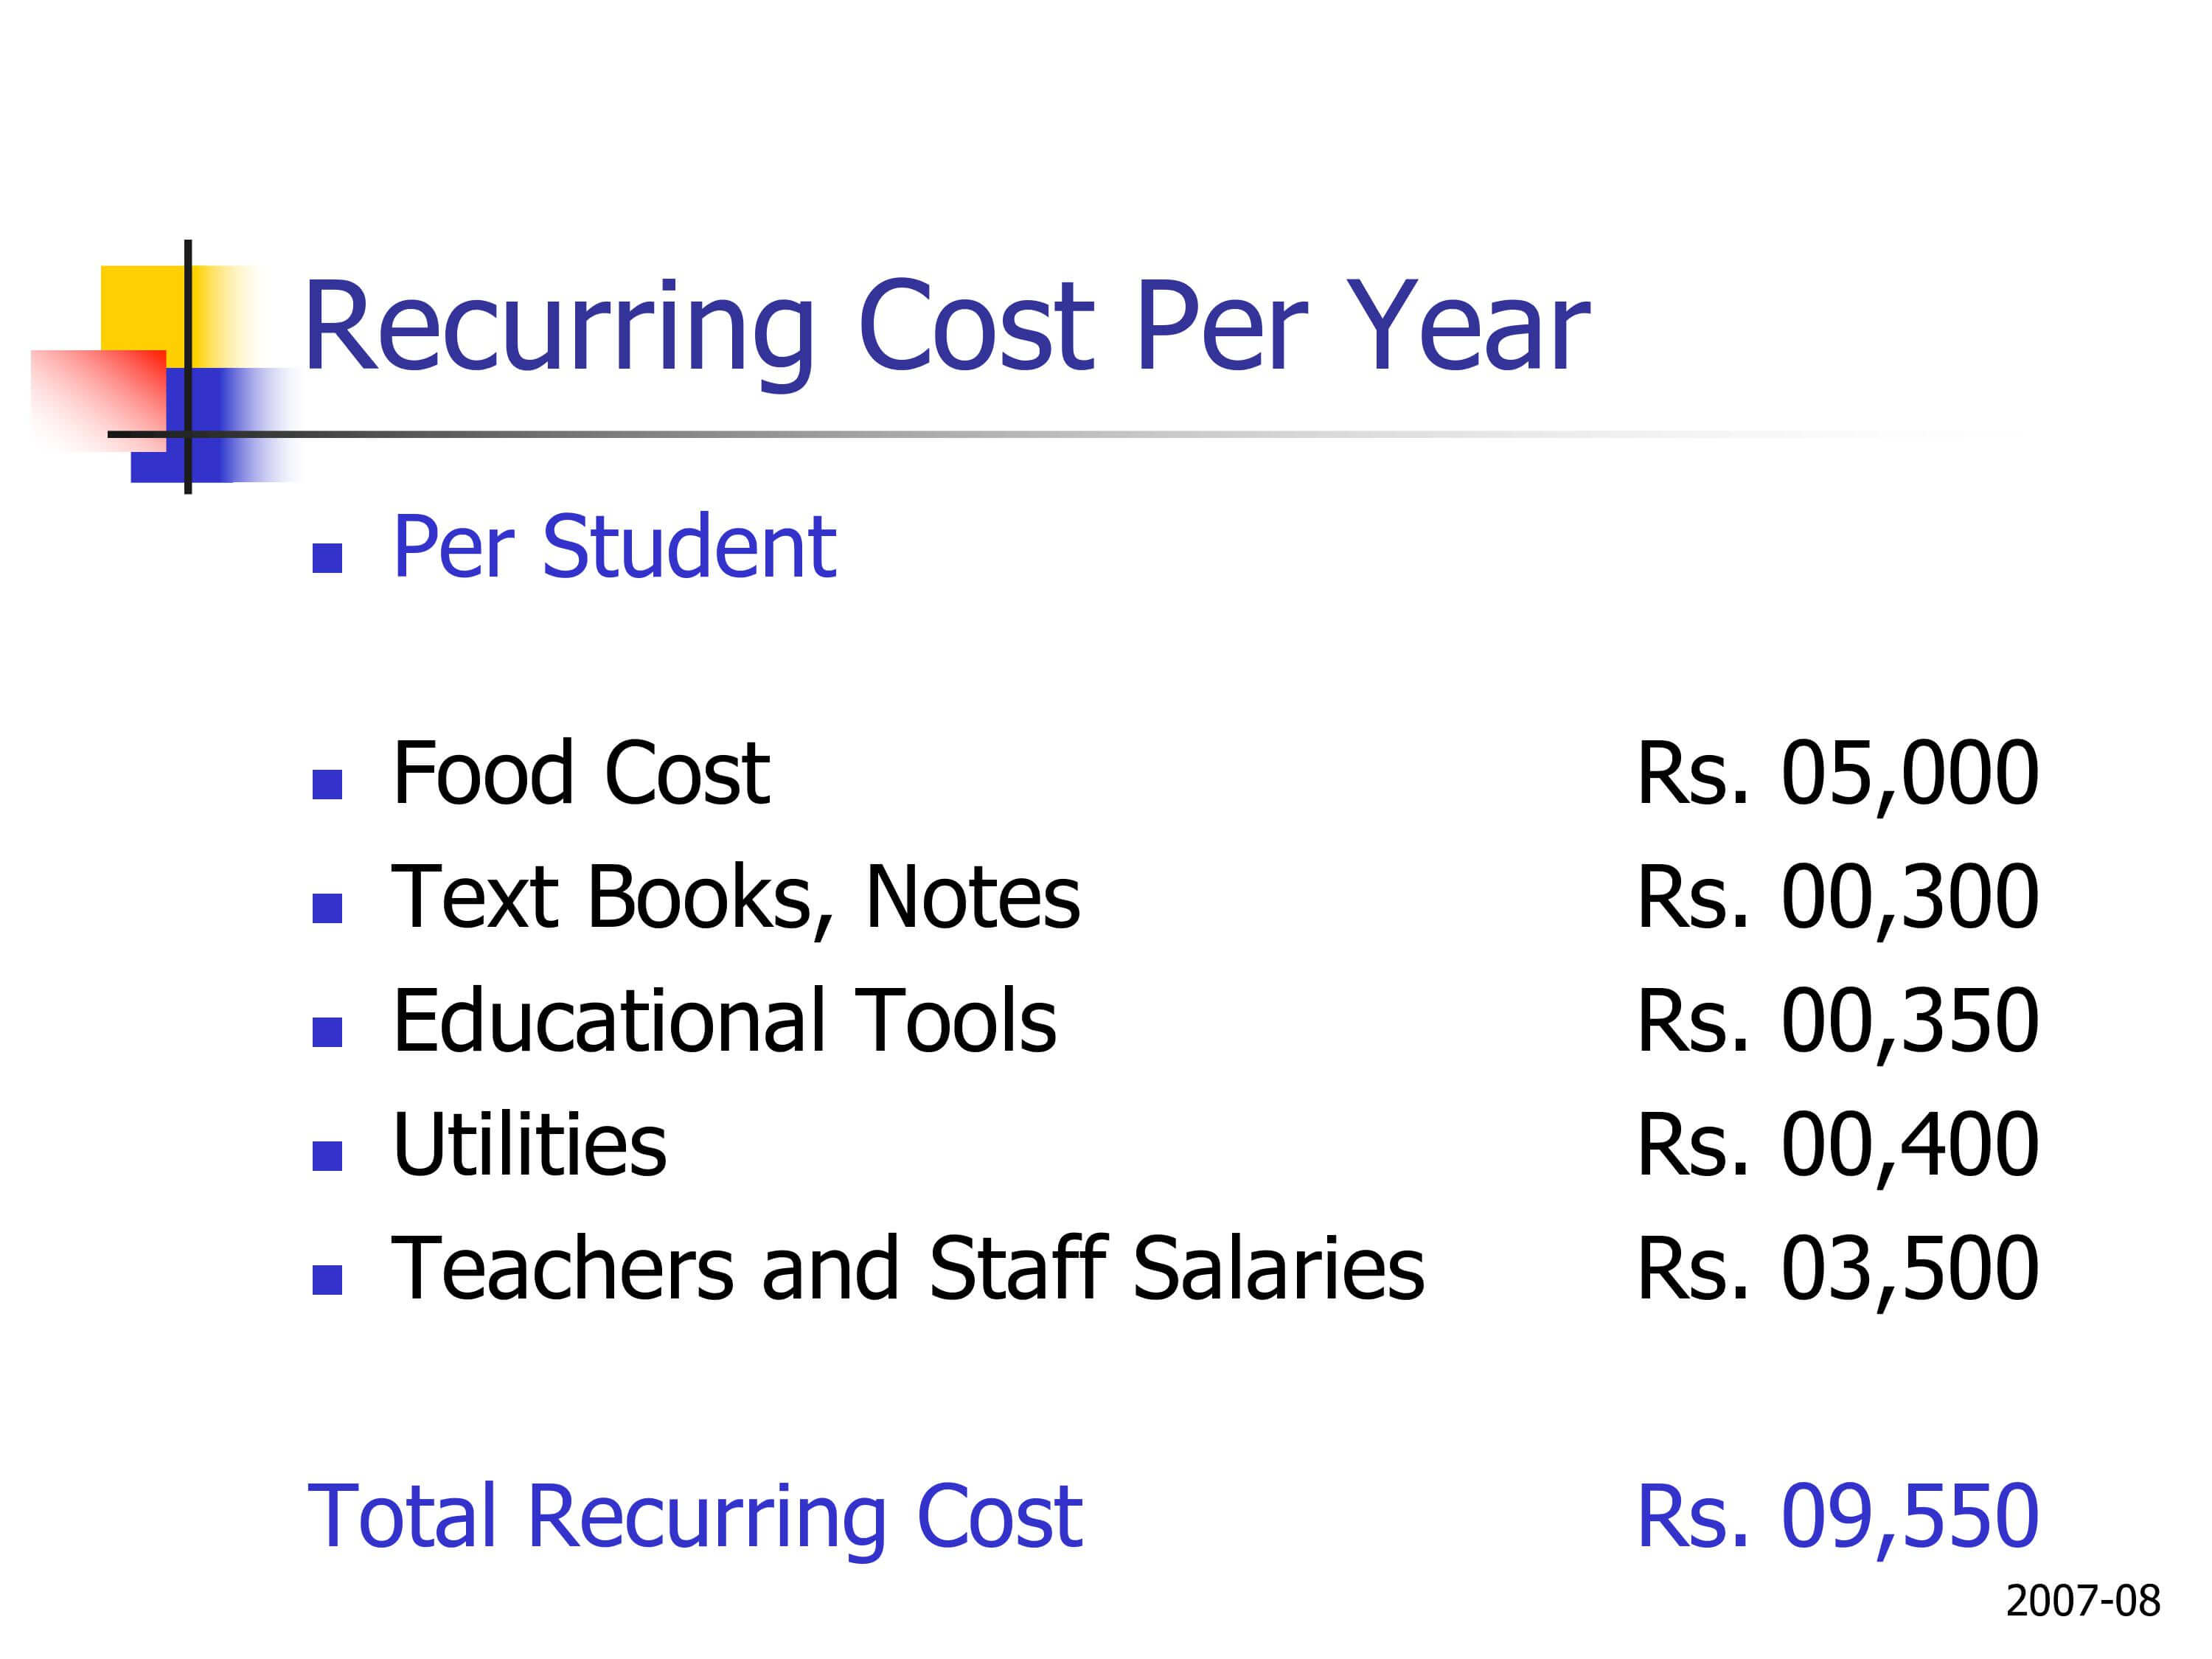Click the bullet next to Text Books, Notes

click(x=327, y=908)
